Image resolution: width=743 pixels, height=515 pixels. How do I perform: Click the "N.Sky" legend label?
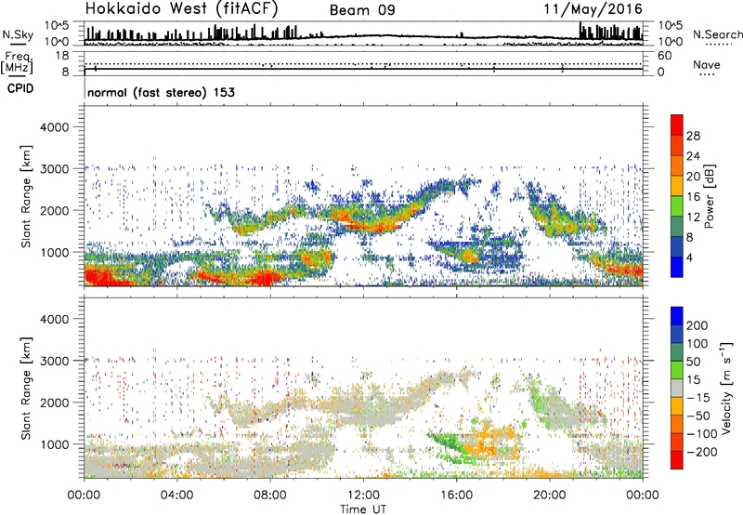pyautogui.click(x=18, y=34)
